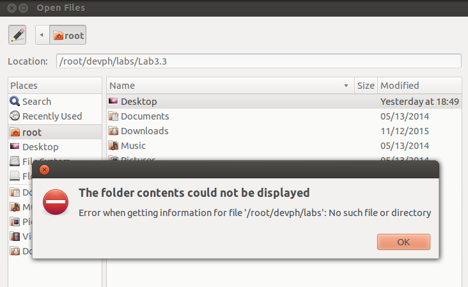Image resolution: width=468 pixels, height=287 pixels.
Task: Close the error dialog with orange X
Action: (44, 170)
